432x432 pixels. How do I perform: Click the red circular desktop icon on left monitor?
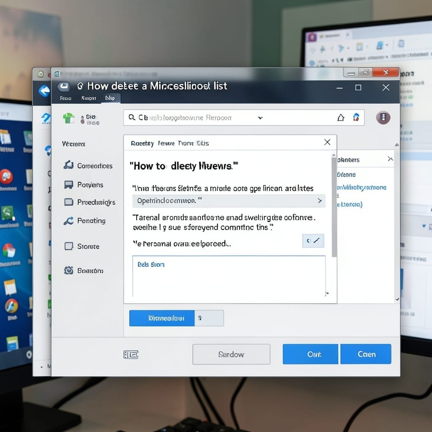point(6,176)
